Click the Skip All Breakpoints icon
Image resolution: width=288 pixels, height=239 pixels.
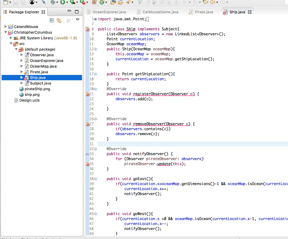[44, 2]
